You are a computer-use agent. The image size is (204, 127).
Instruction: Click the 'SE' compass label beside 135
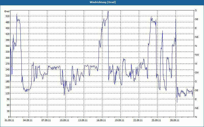click(x=197, y=90)
